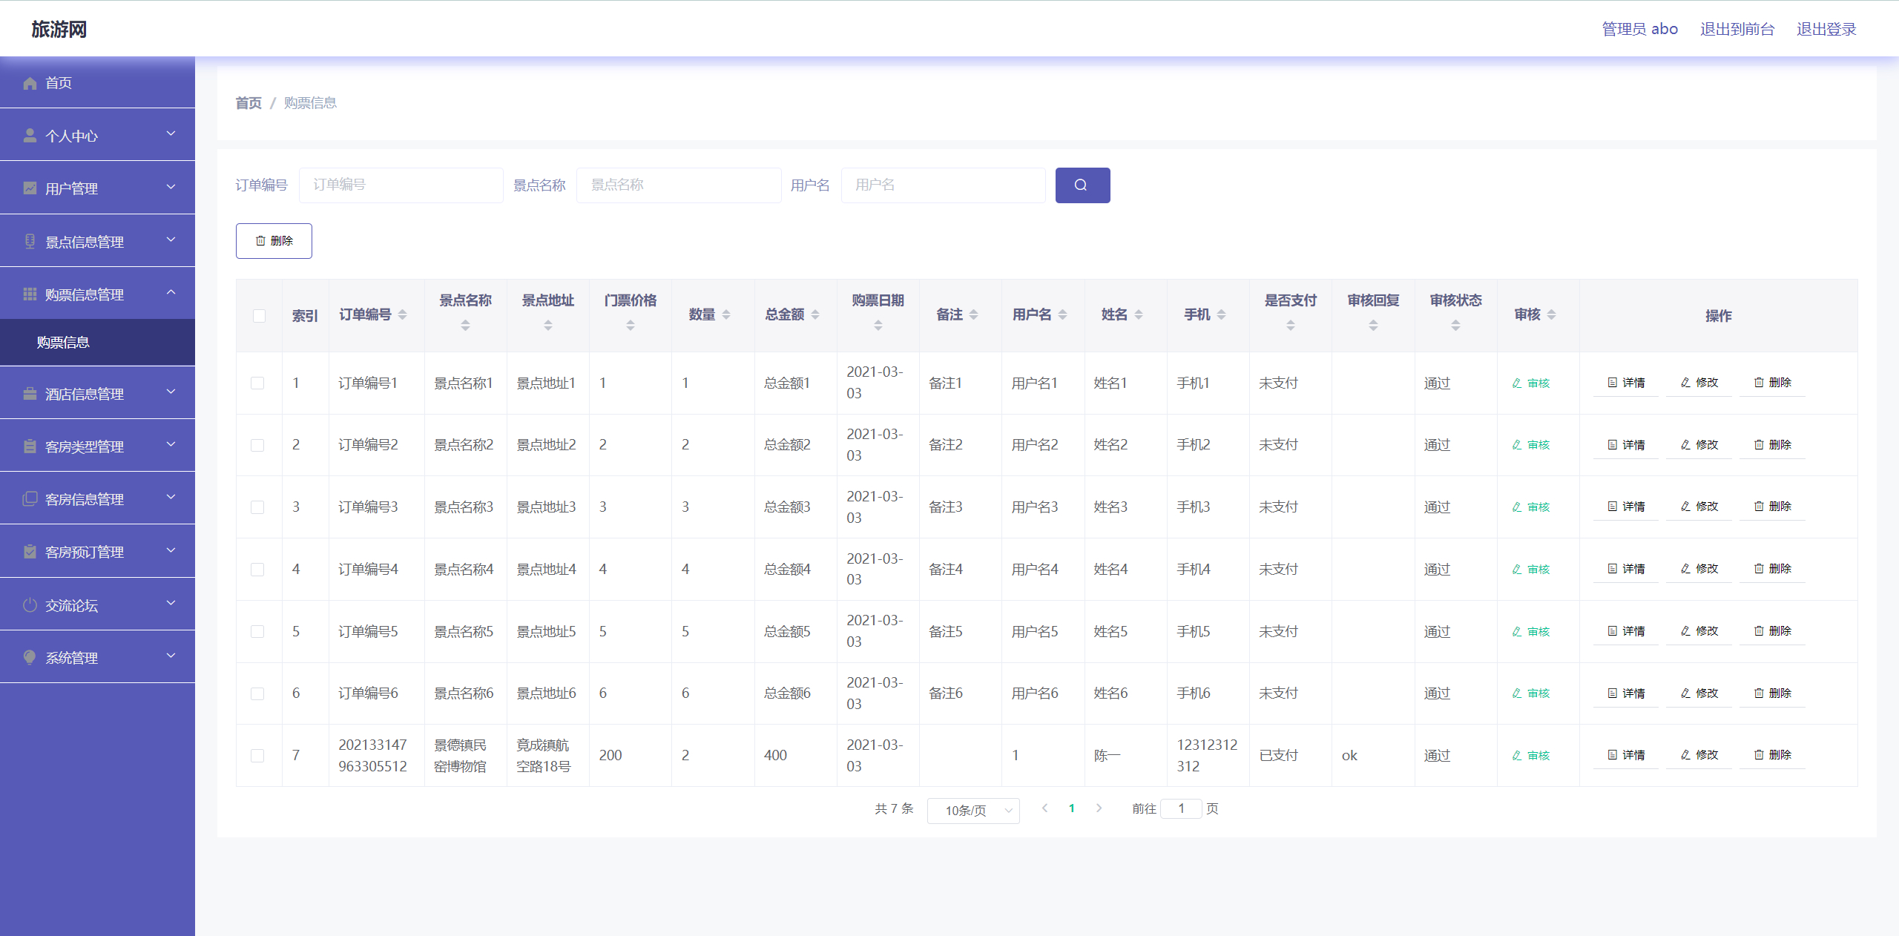
Task: Click the 删除 batch delete button
Action: [x=274, y=241]
